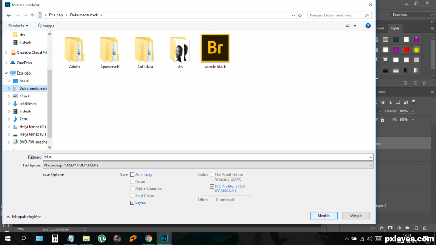Create a new group folder icon
The image size is (436, 245).
coord(408,228)
